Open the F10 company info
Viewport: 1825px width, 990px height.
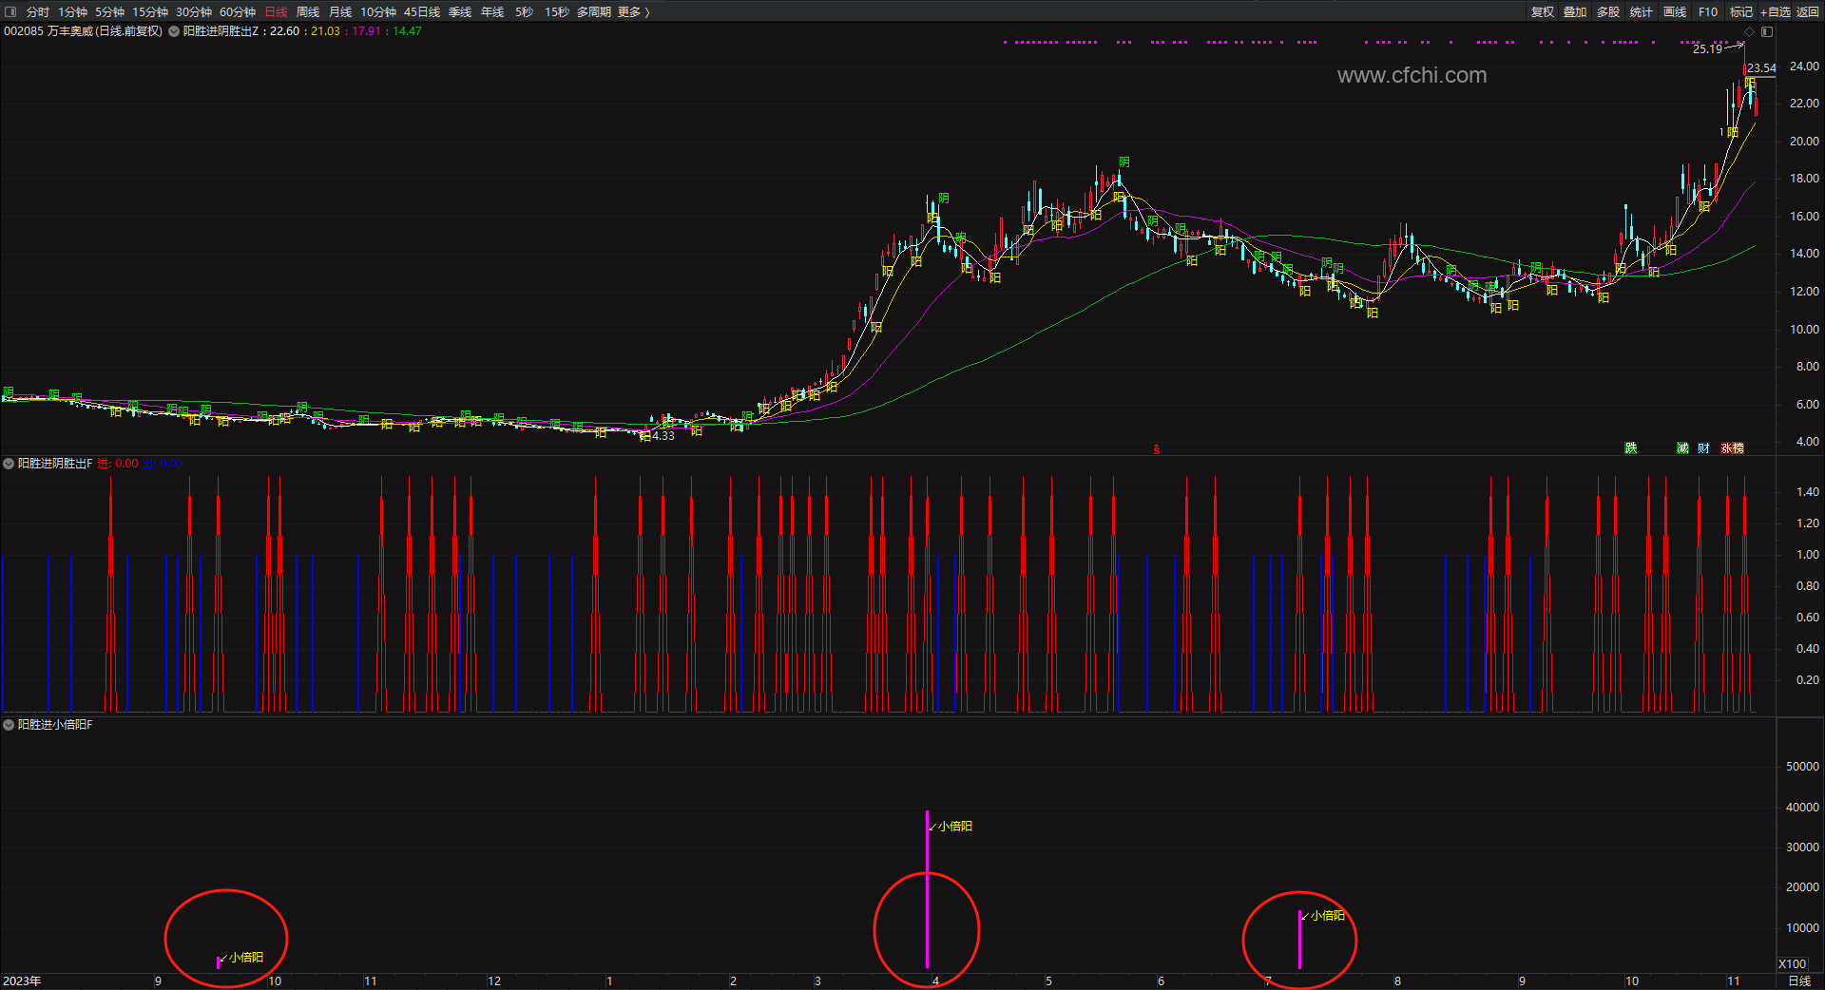click(x=1708, y=11)
